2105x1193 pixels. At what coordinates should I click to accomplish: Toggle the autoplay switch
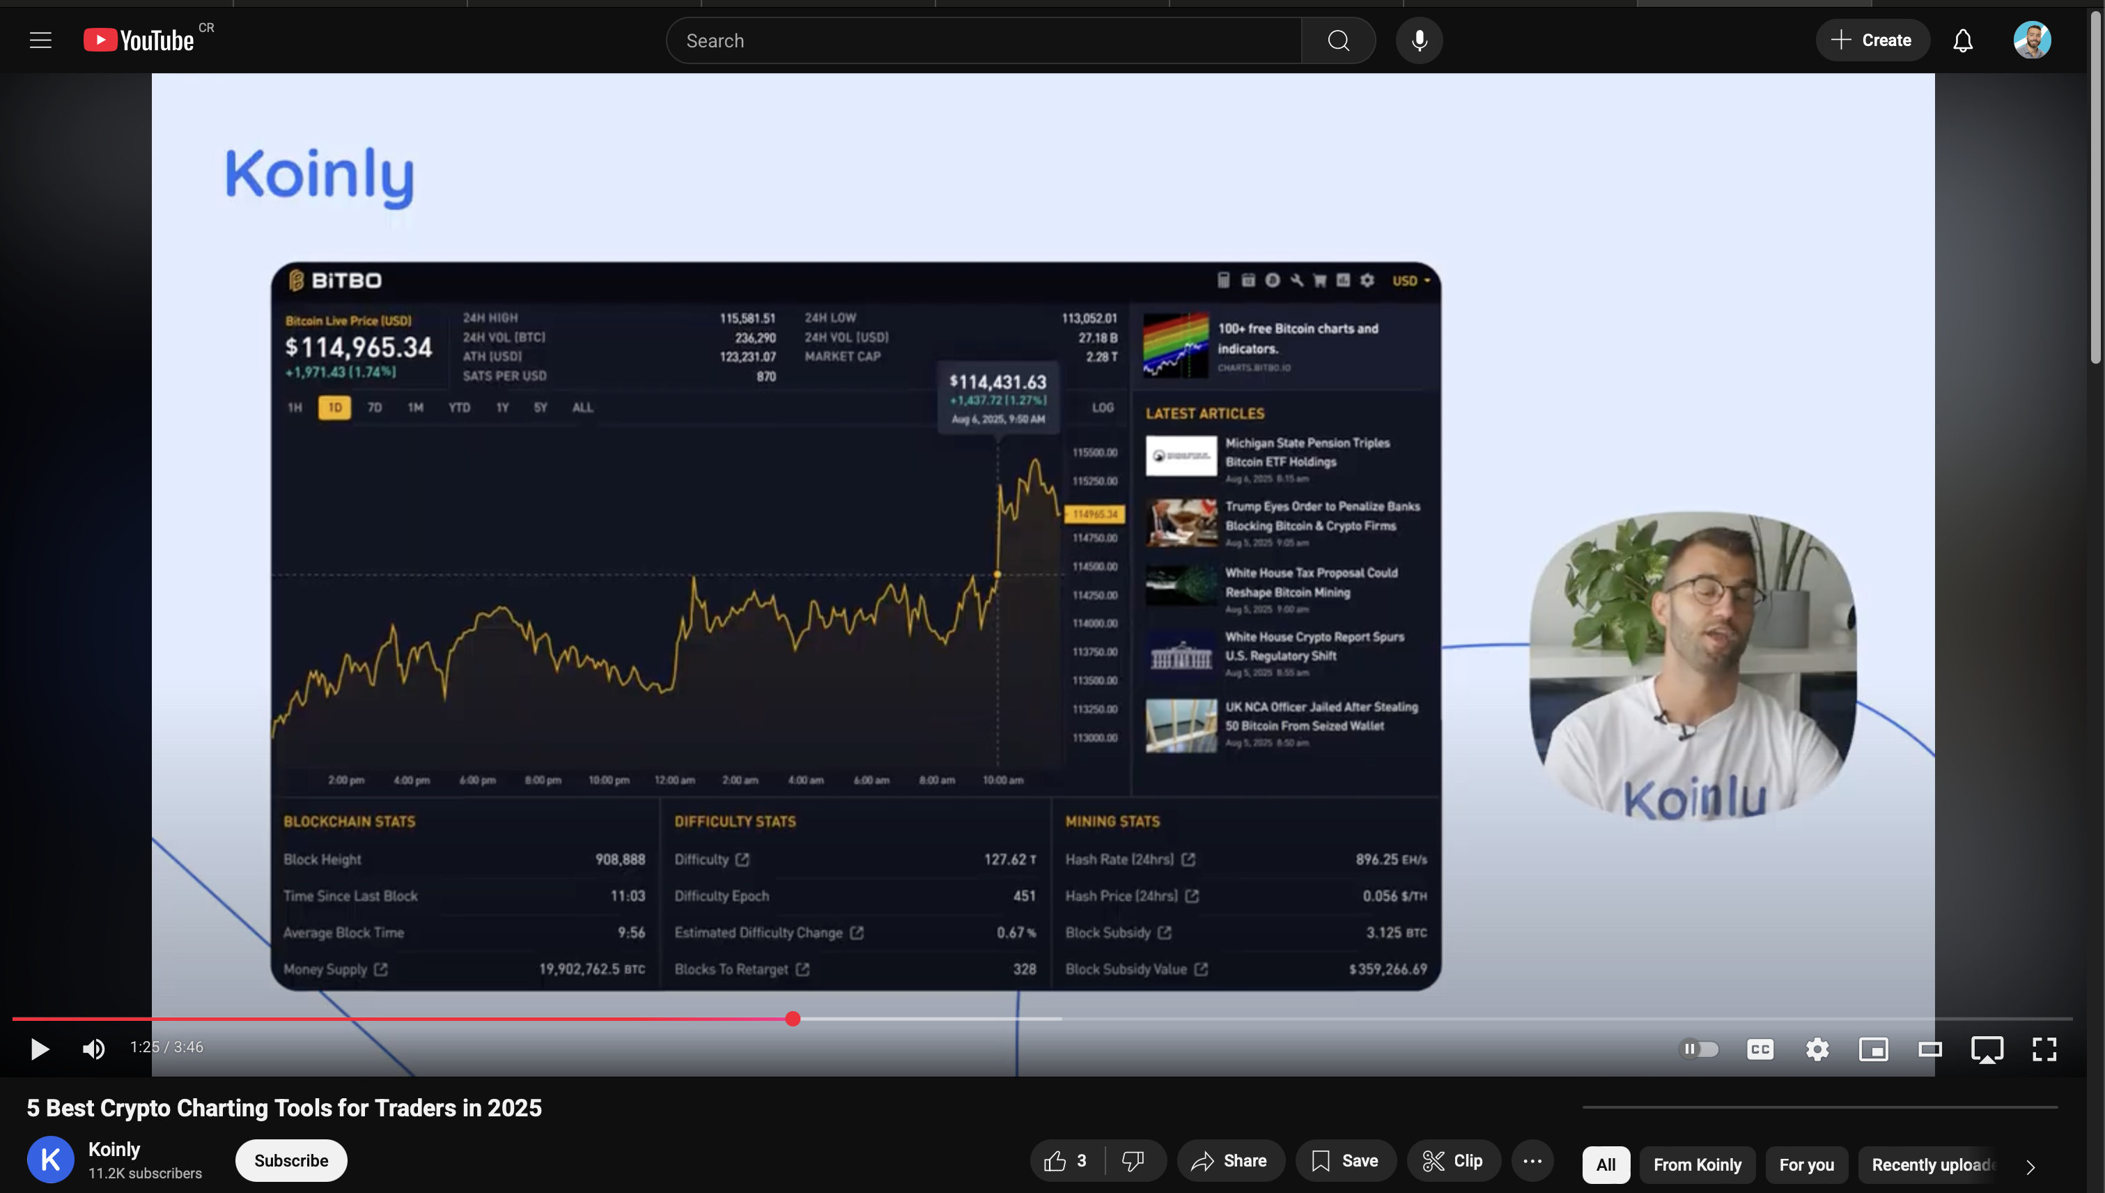point(1699,1049)
